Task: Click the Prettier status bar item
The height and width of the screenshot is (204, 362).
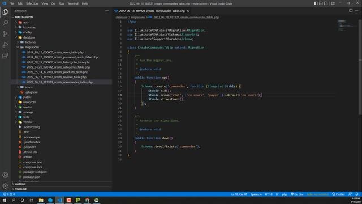Action: click(x=338, y=194)
